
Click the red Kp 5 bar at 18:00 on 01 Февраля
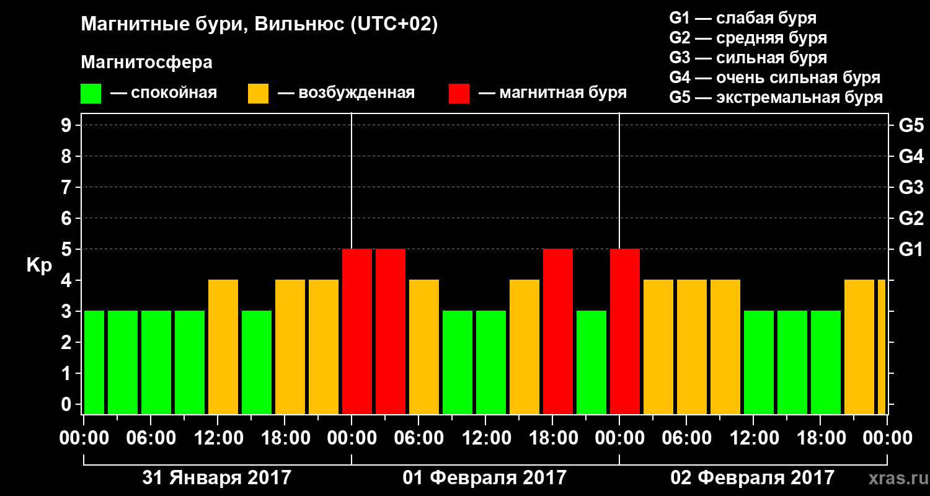558,332
